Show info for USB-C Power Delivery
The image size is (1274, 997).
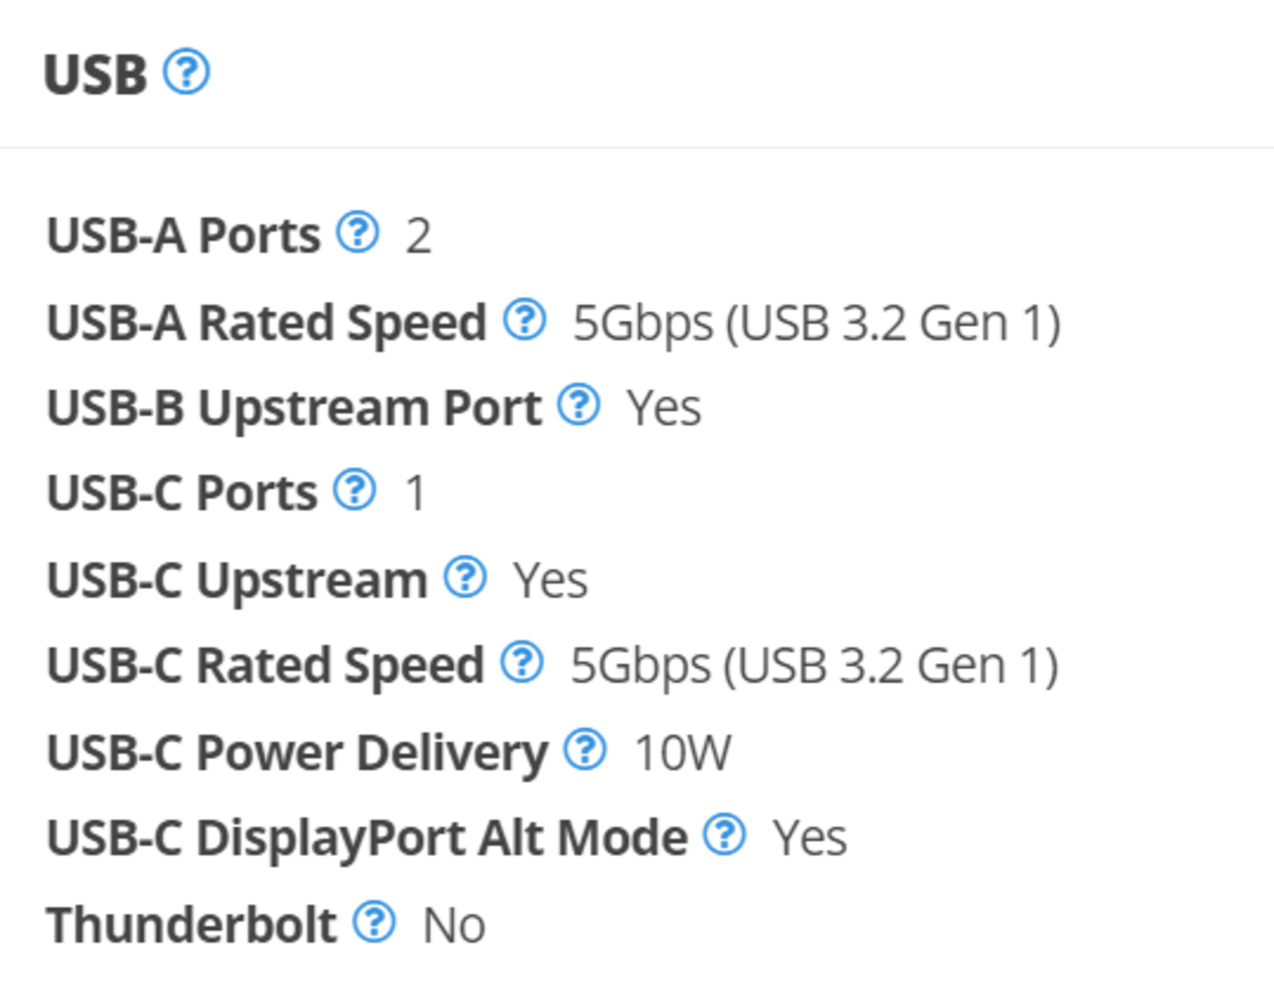coord(585,750)
